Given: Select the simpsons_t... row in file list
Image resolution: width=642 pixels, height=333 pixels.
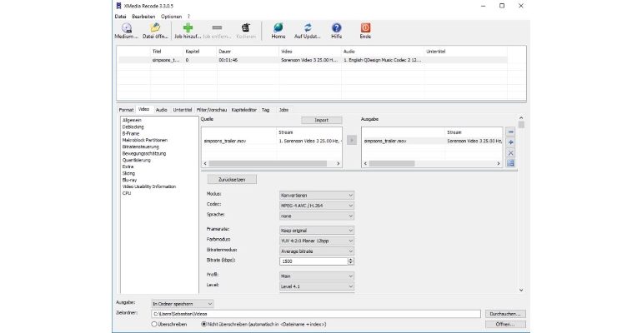Looking at the screenshot, I should click(313, 60).
